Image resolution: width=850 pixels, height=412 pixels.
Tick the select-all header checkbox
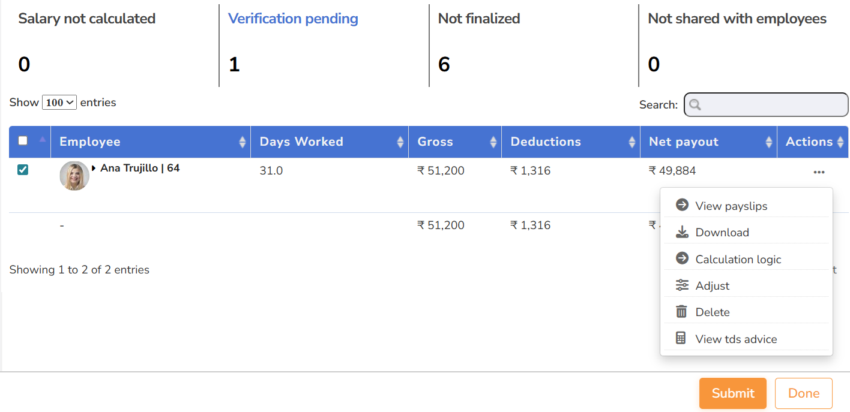23,141
